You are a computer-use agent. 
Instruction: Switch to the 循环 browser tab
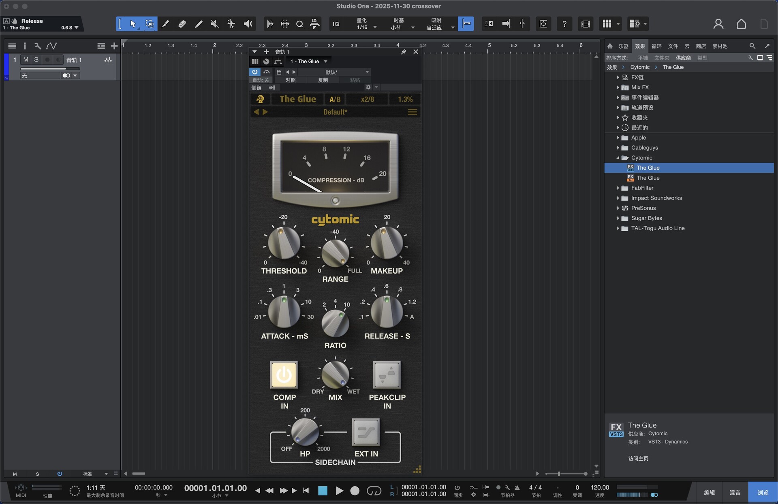point(656,46)
